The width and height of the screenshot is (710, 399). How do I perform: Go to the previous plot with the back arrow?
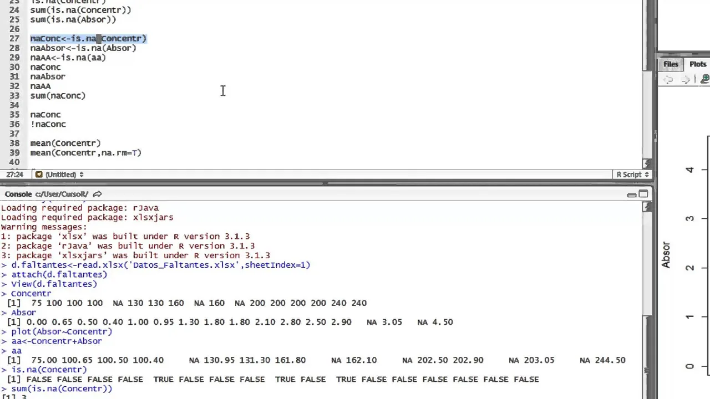[x=668, y=80]
